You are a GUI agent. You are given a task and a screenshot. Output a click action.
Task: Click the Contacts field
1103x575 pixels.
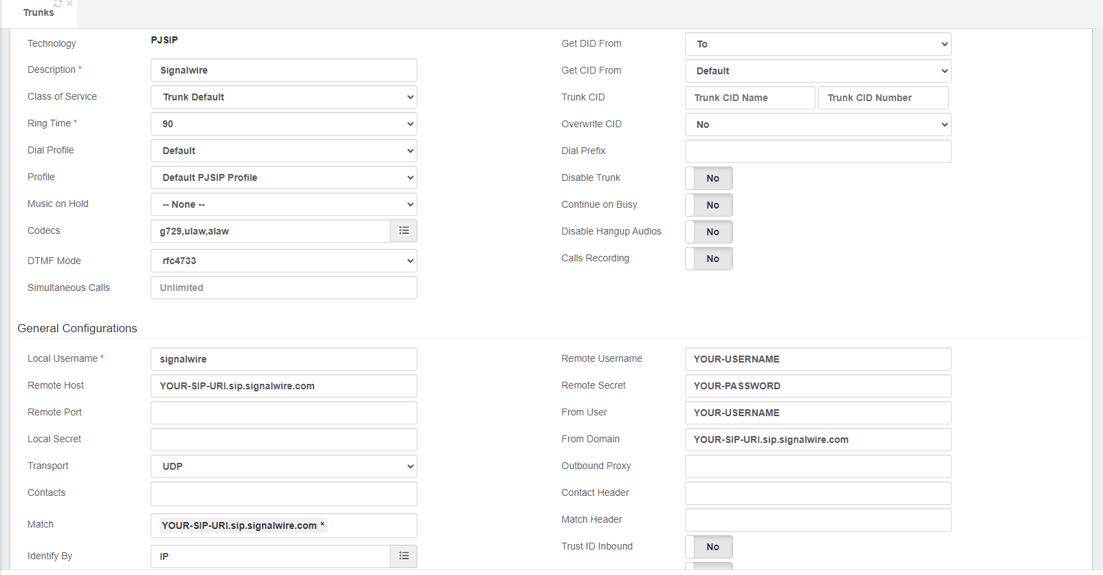284,494
